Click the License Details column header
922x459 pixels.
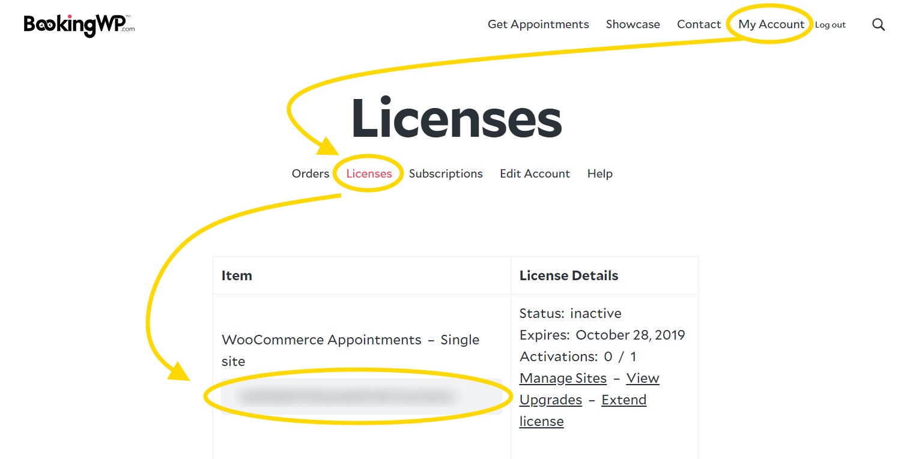click(568, 275)
